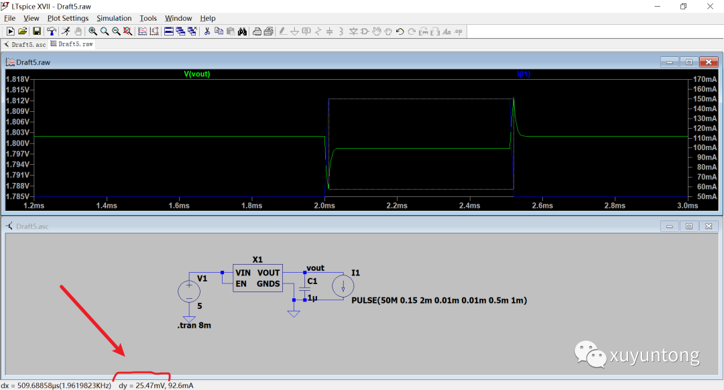Viewport: 724px width, 390px height.
Task: Click the I(I1) trace label
Action: (524, 74)
